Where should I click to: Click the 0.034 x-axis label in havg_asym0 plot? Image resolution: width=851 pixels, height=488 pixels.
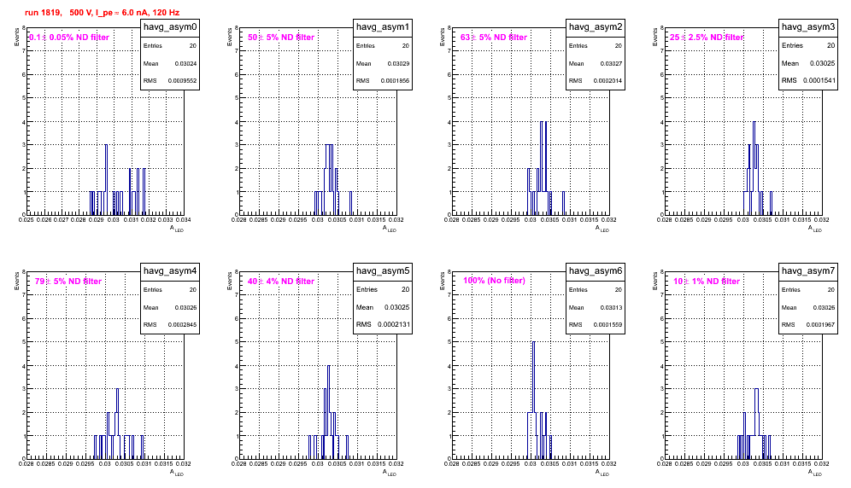[x=184, y=220]
